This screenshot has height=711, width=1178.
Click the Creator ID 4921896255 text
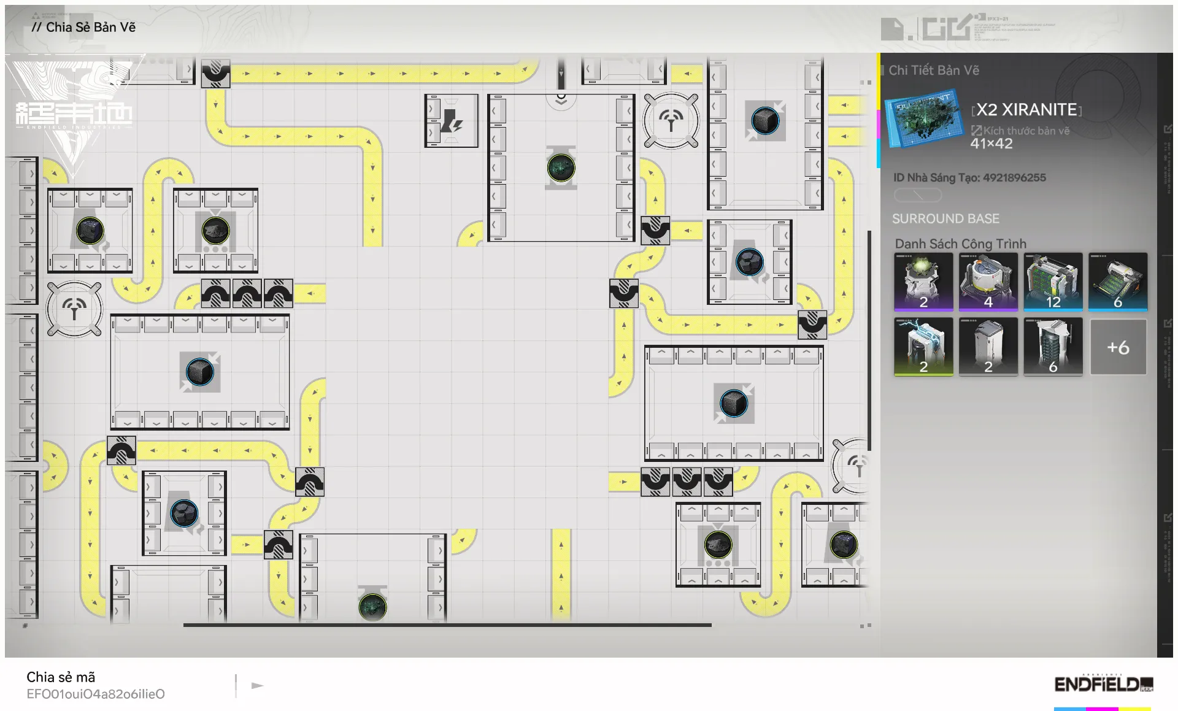(x=969, y=177)
